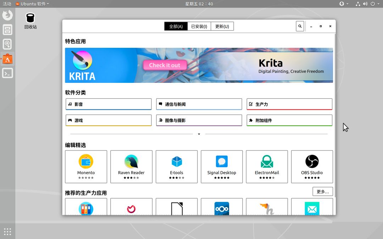
Task: Click Monento app name label
Action: click(x=86, y=173)
